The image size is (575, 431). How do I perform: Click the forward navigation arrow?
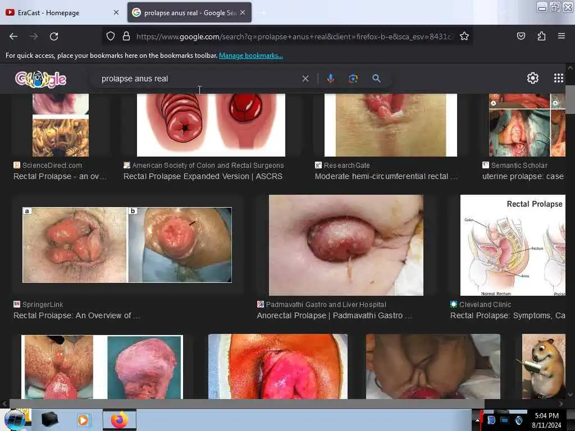click(x=33, y=36)
